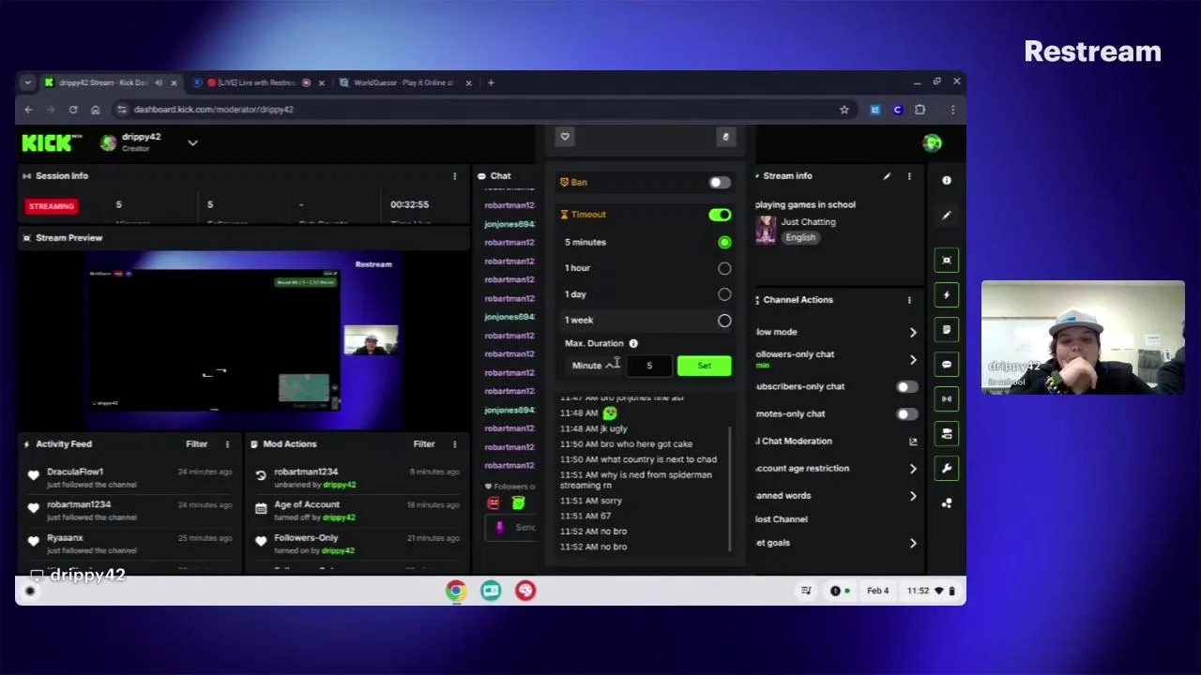Click the lightning bolt sidebar icon

pos(947,295)
